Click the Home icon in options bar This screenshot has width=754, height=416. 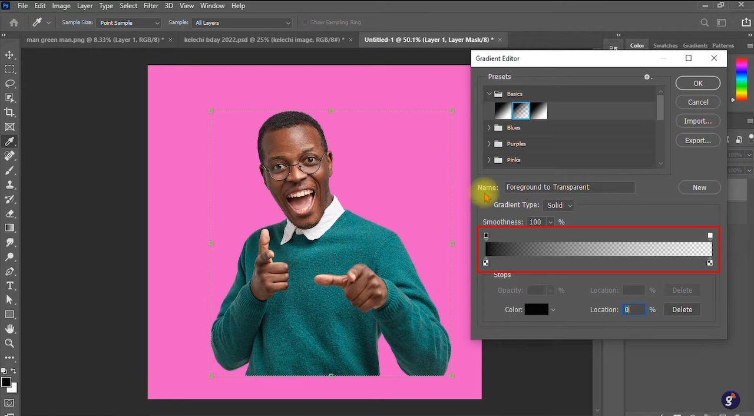(14, 22)
